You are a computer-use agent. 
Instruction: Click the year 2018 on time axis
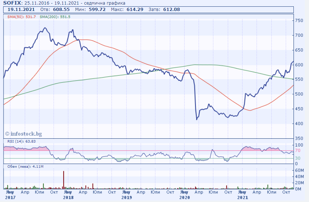tap(68, 197)
